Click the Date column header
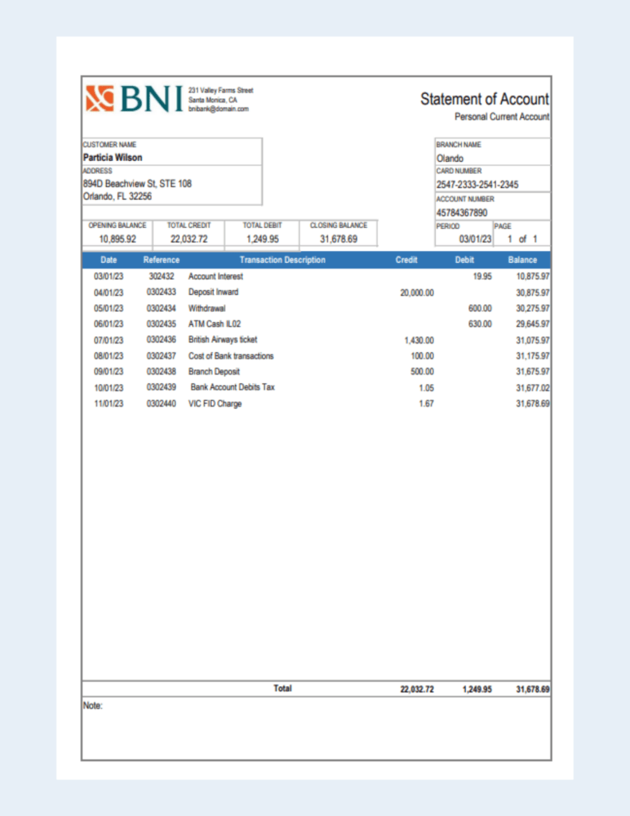The height and width of the screenshot is (816, 630). (108, 260)
